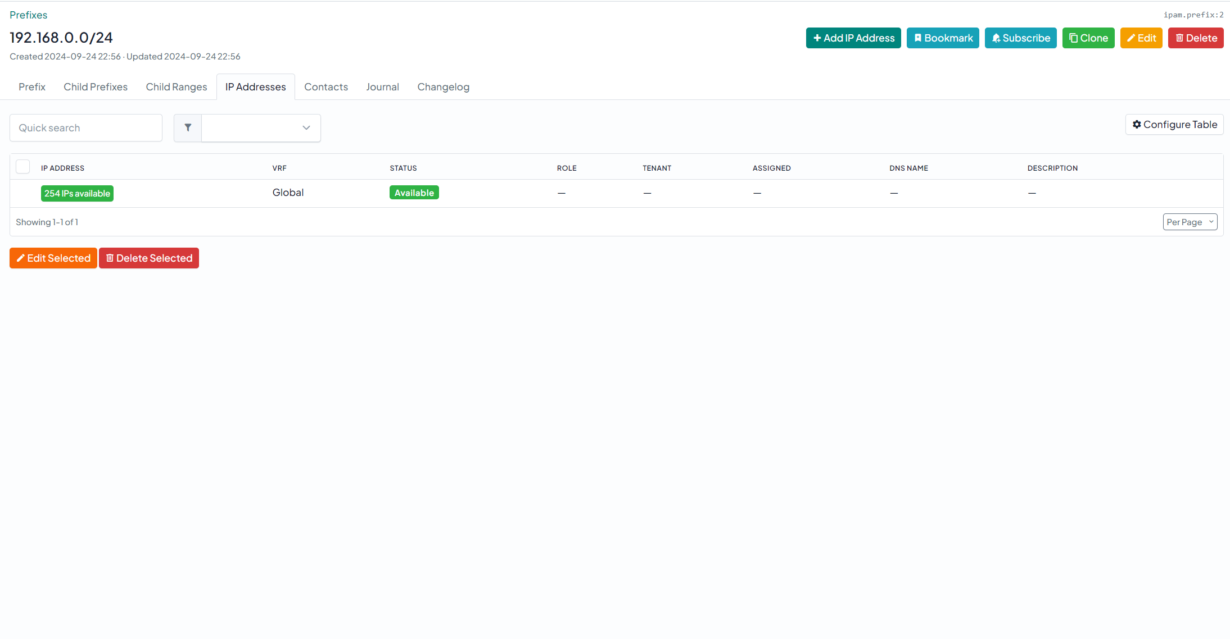Screen dimensions: 1230x639
Task: Go to the Child Ranges tab
Action: tap(176, 87)
